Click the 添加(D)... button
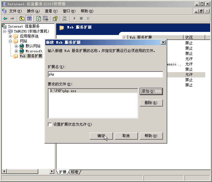This screenshot has width=212, height=182. pos(151,91)
